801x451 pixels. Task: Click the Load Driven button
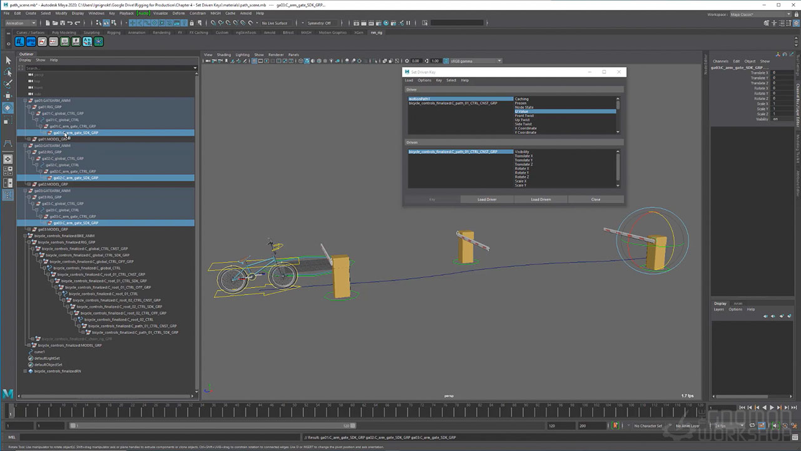(x=541, y=199)
